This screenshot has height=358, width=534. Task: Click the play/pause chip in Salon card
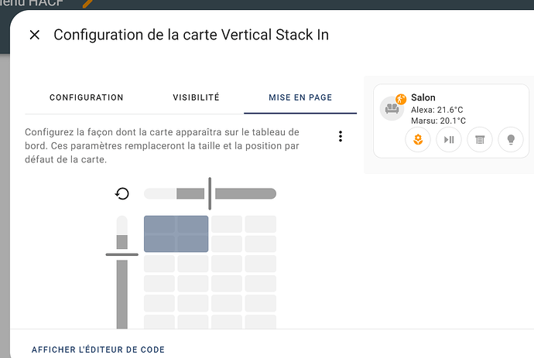pyautogui.click(x=449, y=139)
